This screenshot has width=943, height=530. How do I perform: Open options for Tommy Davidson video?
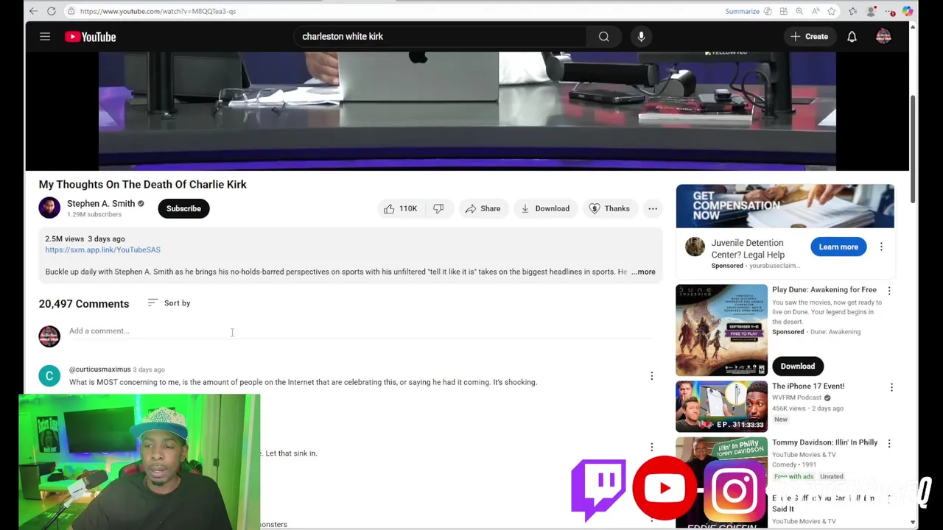pyautogui.click(x=889, y=443)
